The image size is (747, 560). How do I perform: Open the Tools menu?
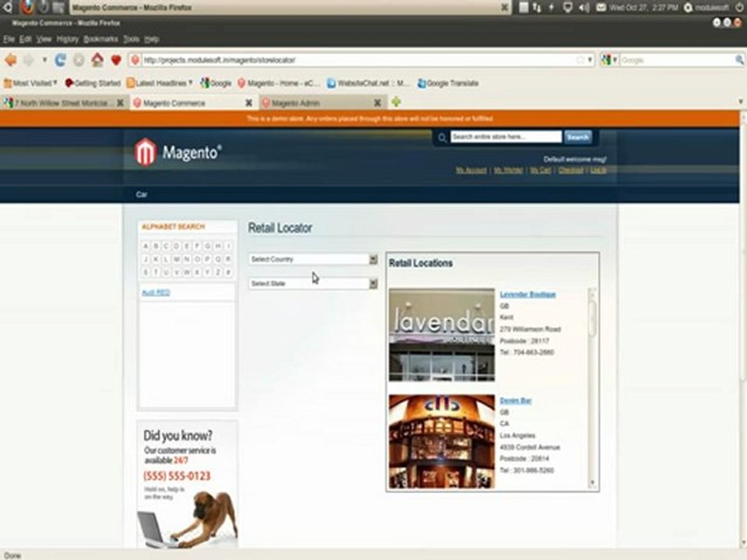[x=131, y=40]
